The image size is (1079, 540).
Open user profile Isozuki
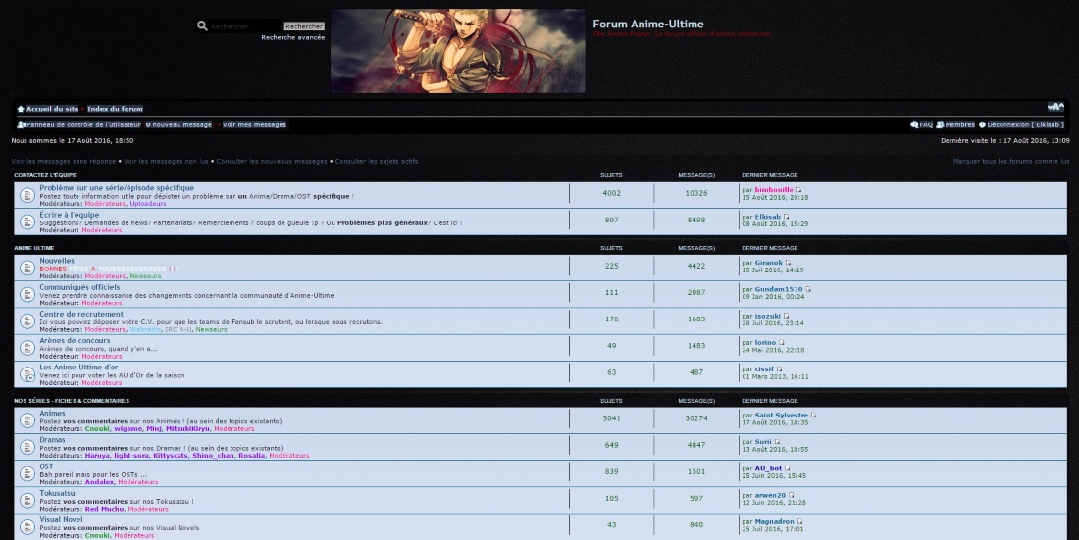tap(767, 317)
